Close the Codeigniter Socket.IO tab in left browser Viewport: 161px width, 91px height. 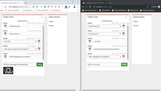coord(22,3)
